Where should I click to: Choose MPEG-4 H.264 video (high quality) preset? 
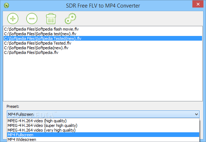click(103, 121)
